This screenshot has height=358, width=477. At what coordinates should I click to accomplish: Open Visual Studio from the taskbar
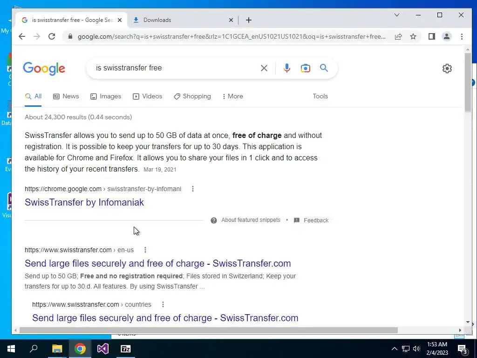point(103,349)
